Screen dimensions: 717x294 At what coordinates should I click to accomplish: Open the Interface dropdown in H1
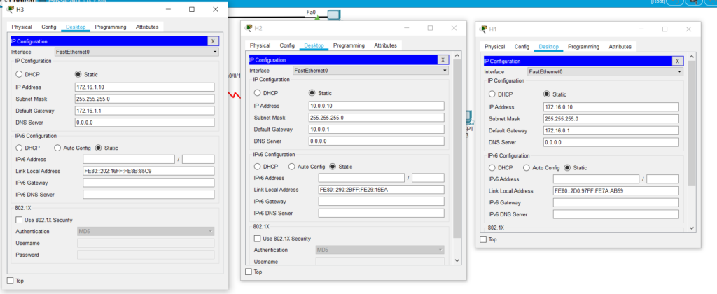[605, 71]
